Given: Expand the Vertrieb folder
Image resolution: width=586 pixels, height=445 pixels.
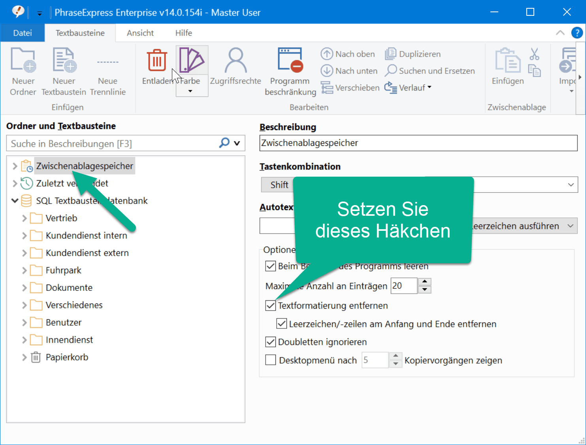Looking at the screenshot, I should (x=24, y=218).
